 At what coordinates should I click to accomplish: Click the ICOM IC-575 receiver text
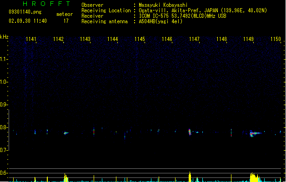tap(183, 16)
